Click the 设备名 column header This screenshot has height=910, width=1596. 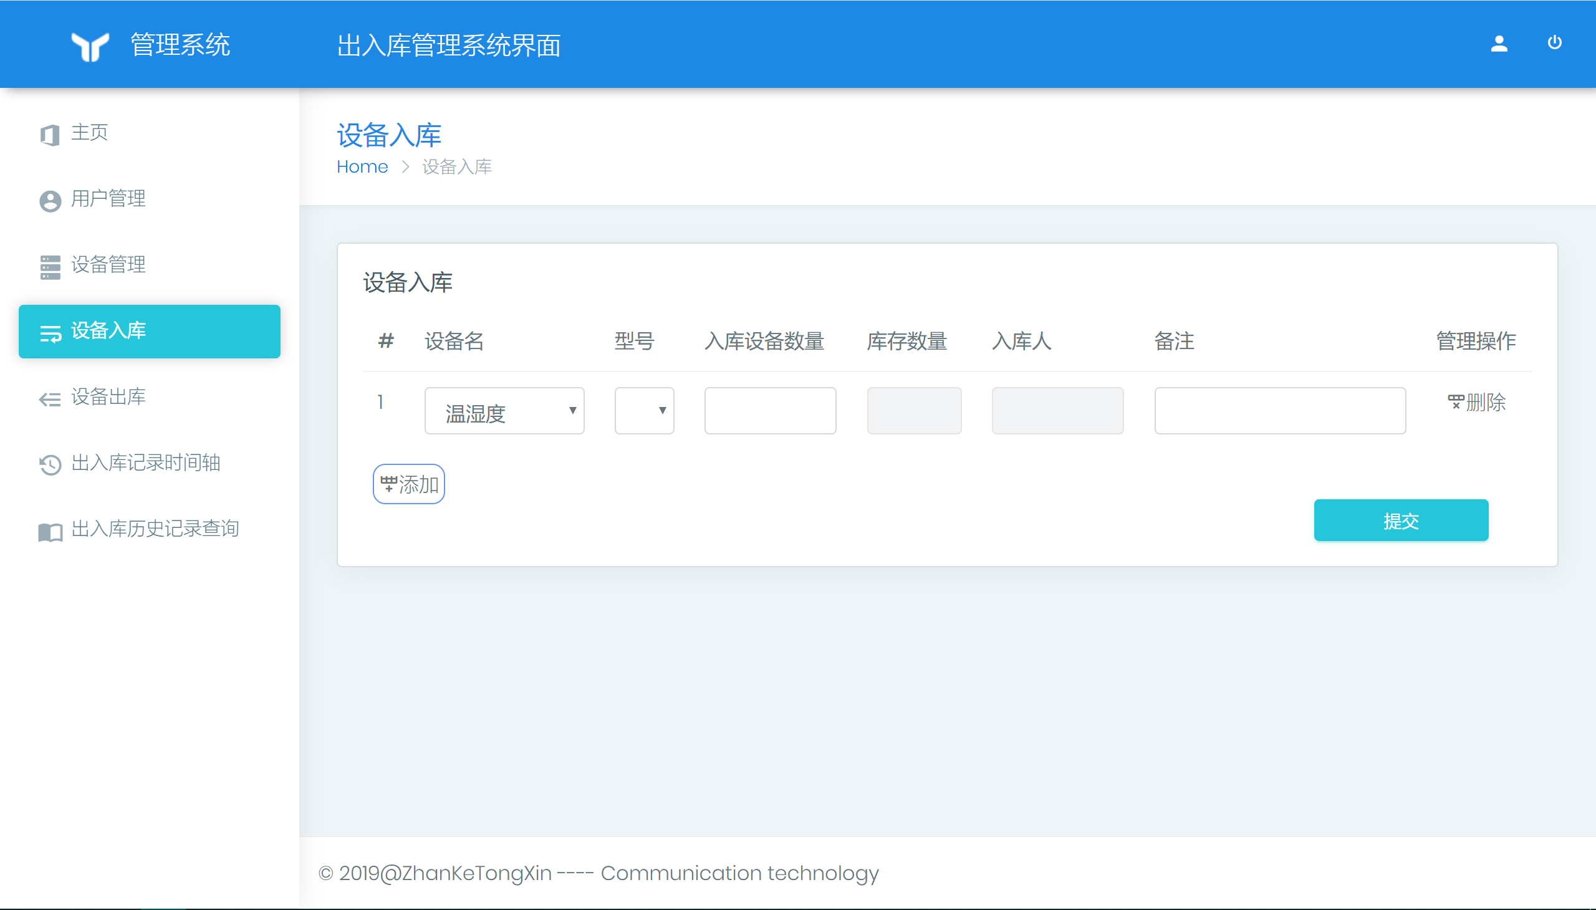(x=454, y=342)
